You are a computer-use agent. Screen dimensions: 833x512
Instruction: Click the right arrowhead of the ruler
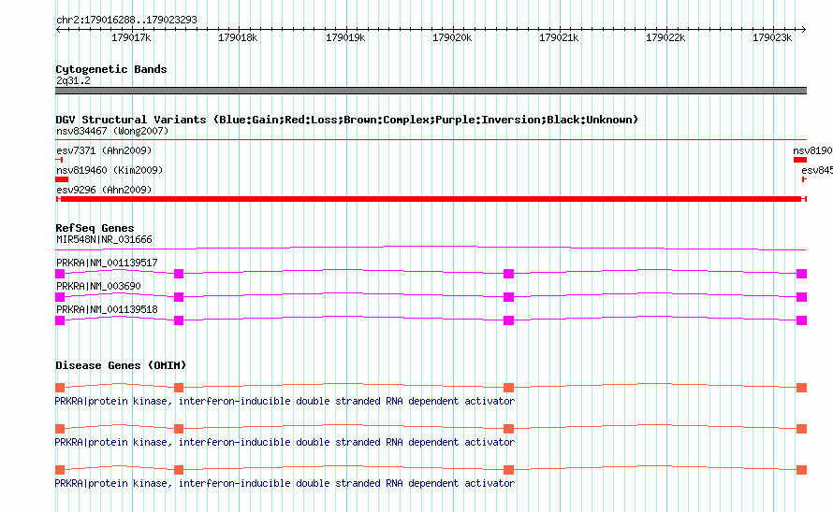pos(804,29)
